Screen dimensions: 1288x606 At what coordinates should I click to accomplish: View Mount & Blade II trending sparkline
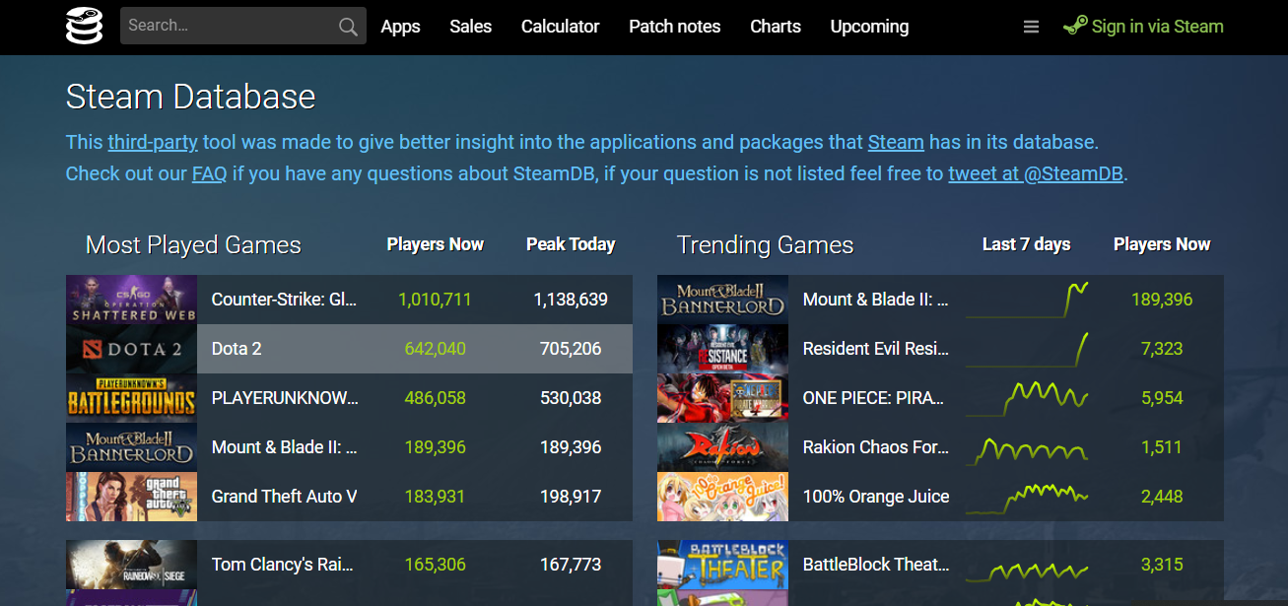tap(1026, 300)
